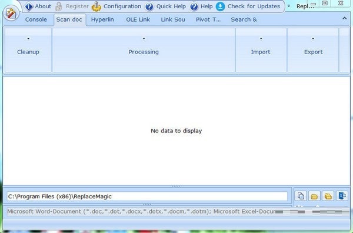Switch to the OLE Link tab

(138, 19)
